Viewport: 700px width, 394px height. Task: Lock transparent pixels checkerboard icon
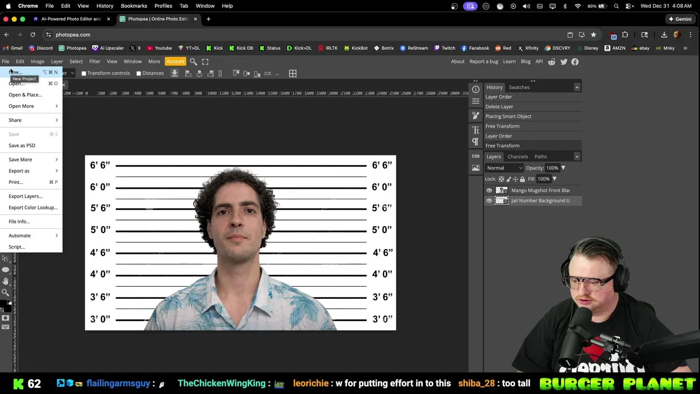coord(501,179)
